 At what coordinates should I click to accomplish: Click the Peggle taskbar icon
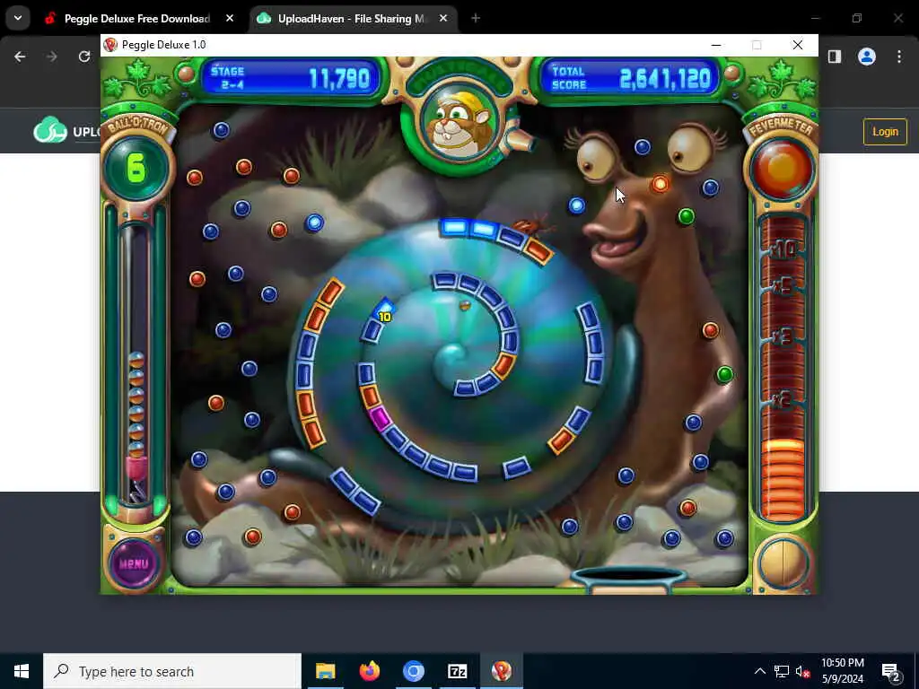click(x=501, y=671)
